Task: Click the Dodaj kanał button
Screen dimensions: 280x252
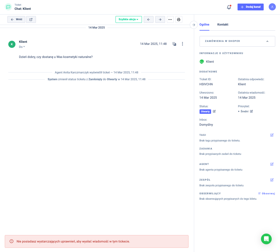Action: pos(250,7)
